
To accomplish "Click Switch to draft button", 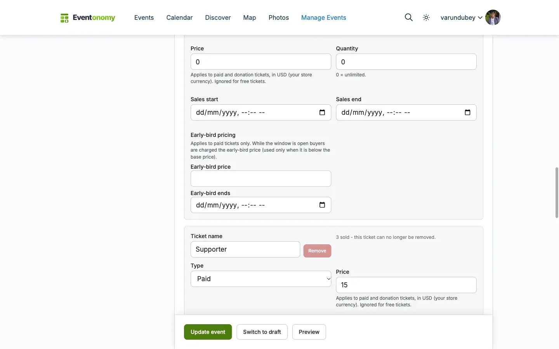I will tap(262, 332).
